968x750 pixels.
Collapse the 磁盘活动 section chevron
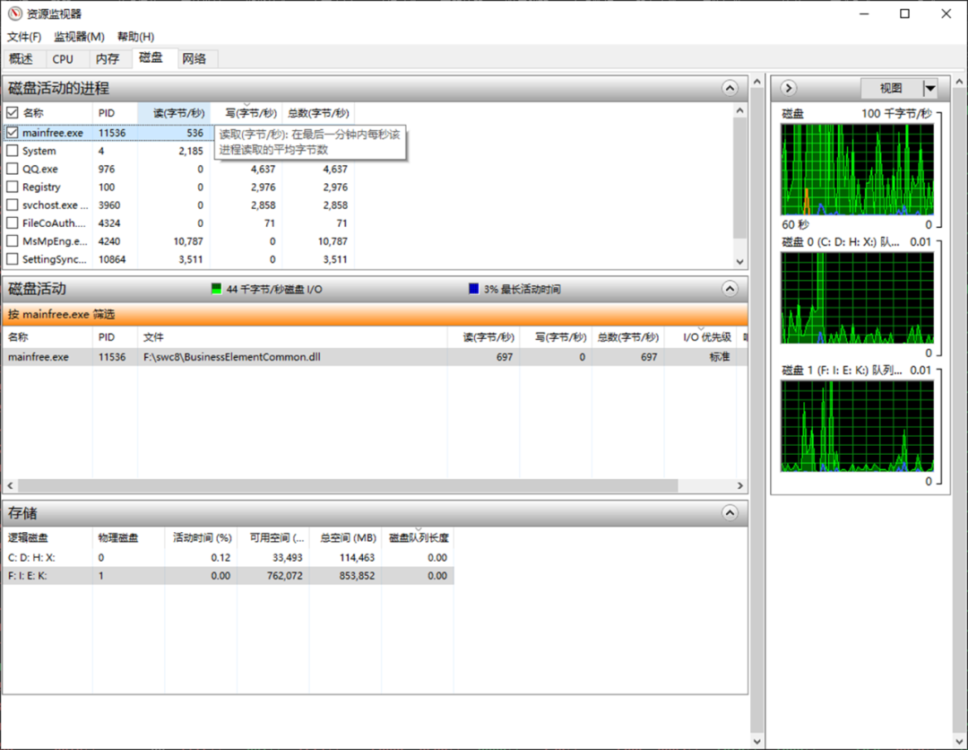point(730,289)
